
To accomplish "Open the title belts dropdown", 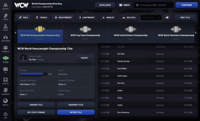I will pos(151,17).
